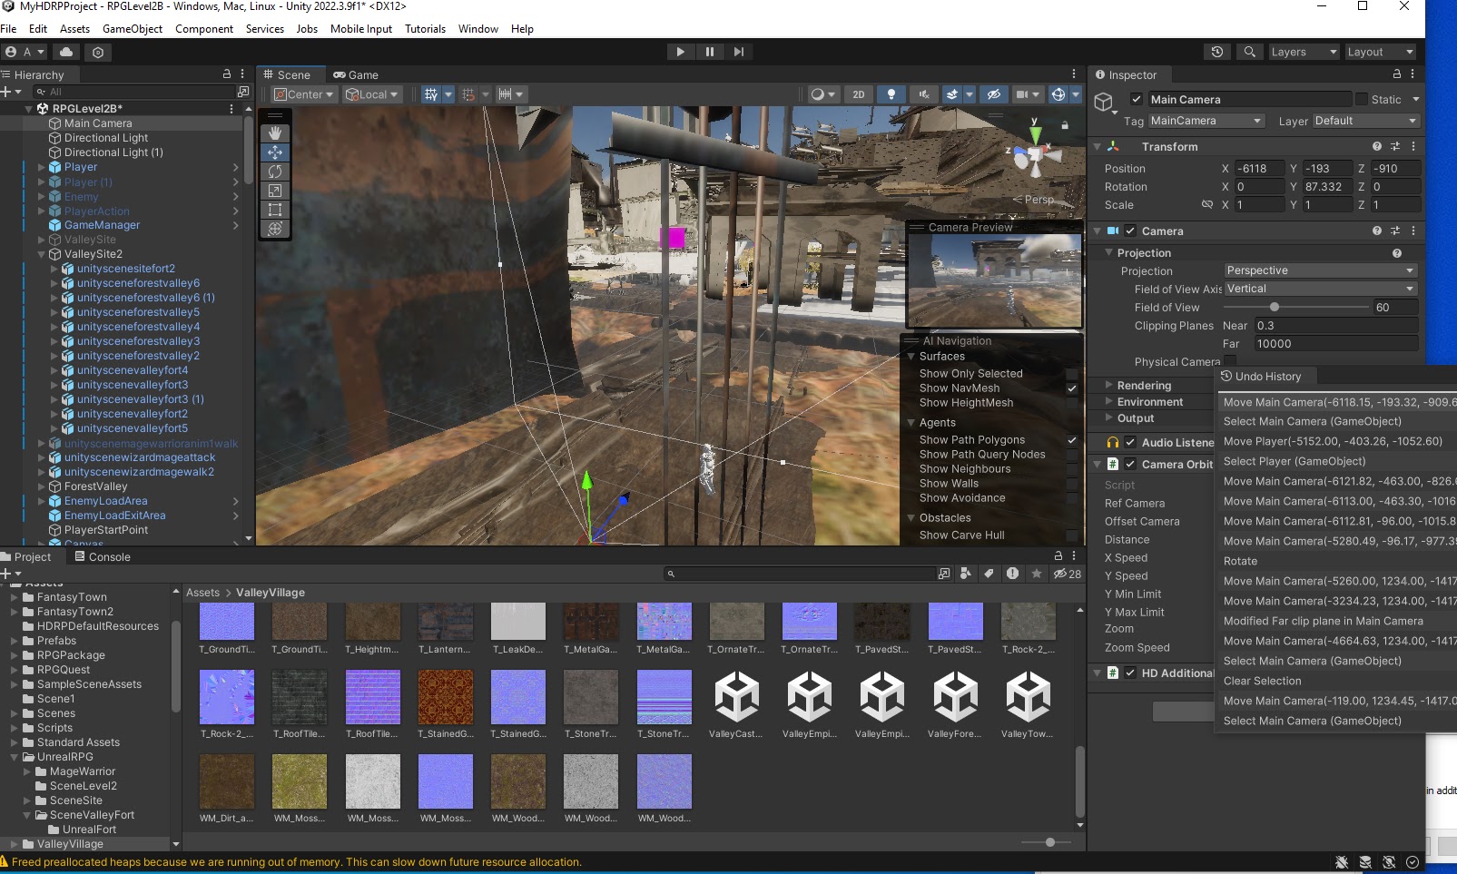Select the Rotate tool in the Scene
1457x874 pixels.
(x=275, y=172)
